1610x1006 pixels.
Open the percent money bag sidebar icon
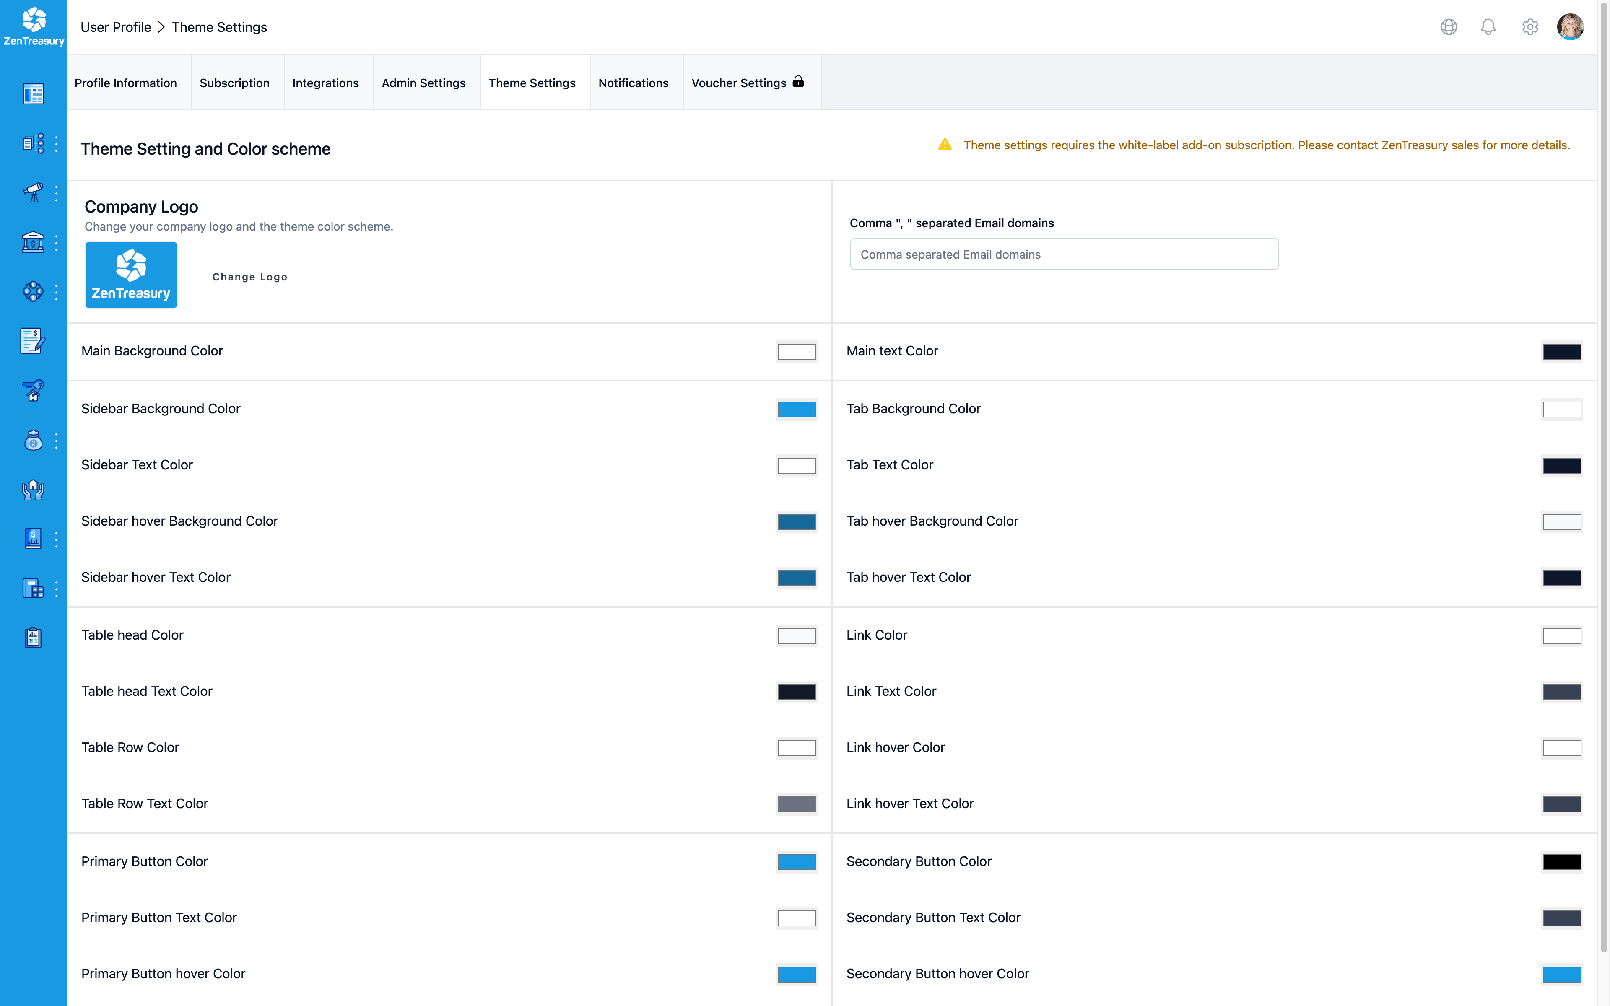click(x=33, y=441)
